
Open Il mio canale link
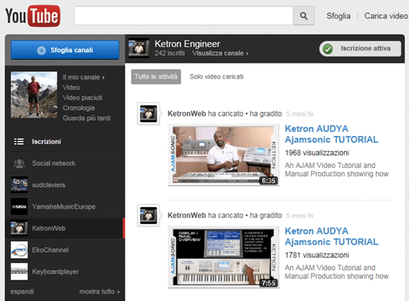point(82,77)
